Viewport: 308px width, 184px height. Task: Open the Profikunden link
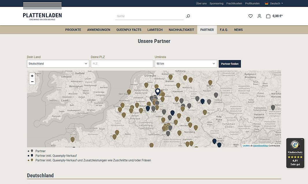[x=252, y=3]
